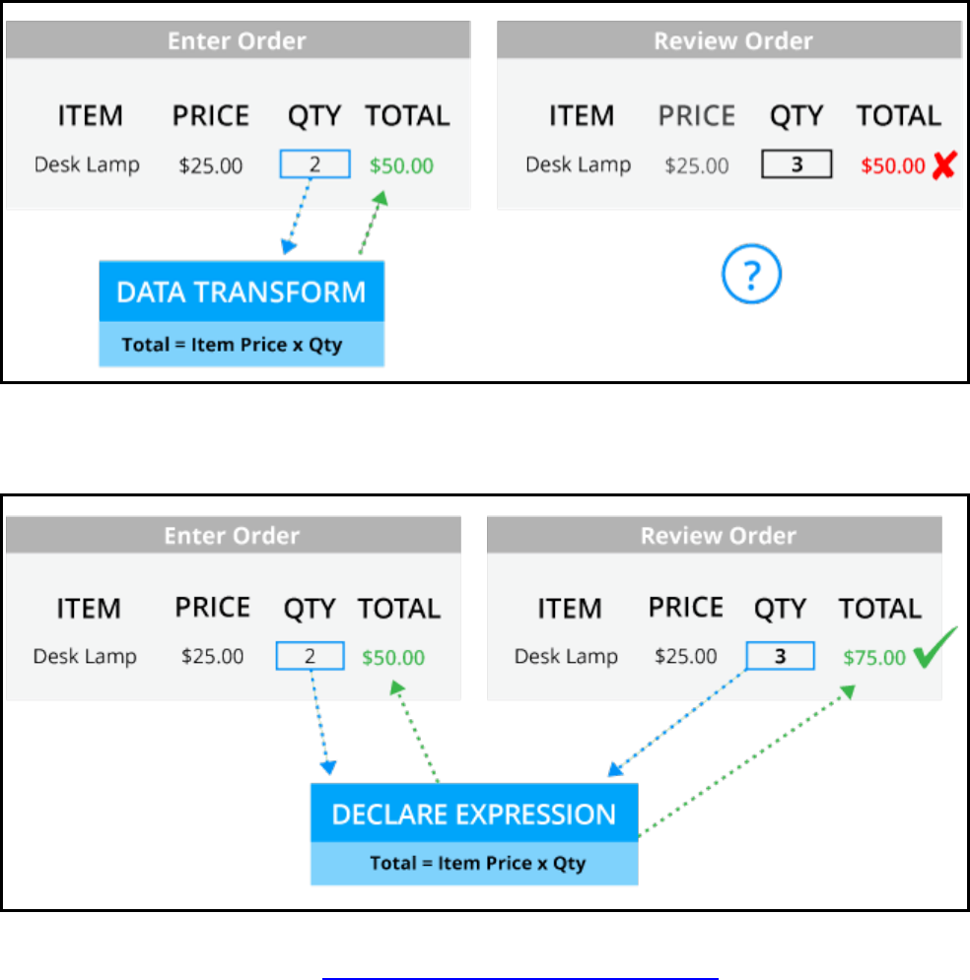970x980 pixels.
Task: Click the DECLARE EXPRESSION blue box
Action: (474, 814)
